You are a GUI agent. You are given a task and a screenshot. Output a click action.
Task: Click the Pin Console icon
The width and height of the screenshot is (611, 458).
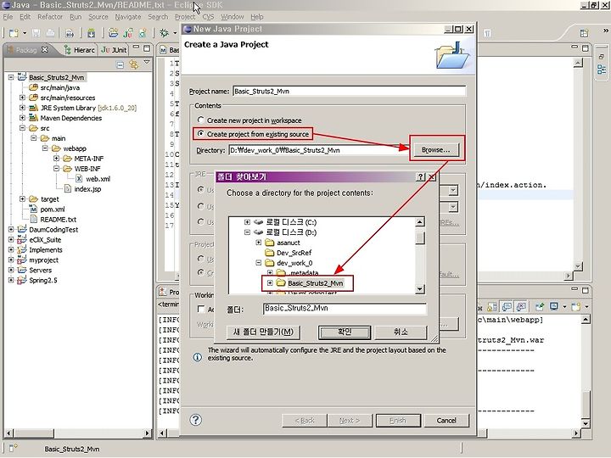tap(540, 307)
